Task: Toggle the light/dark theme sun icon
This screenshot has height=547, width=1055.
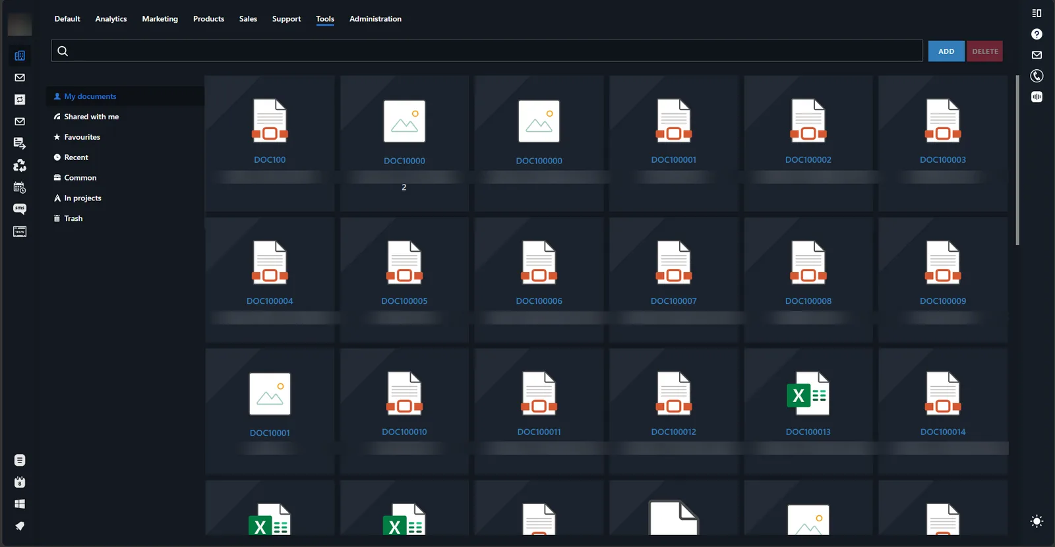Action: [1037, 521]
